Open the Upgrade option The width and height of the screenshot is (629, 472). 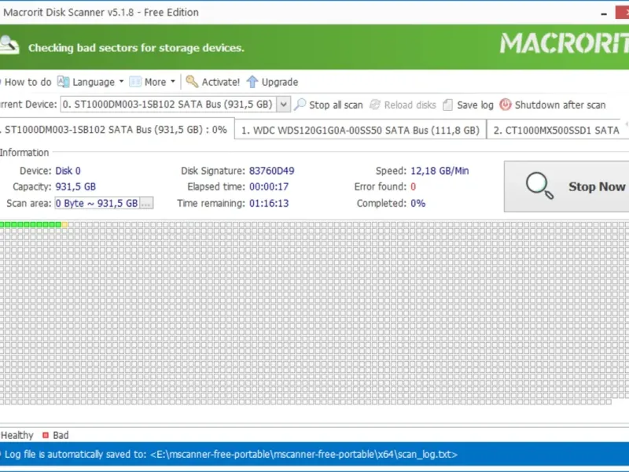(x=280, y=83)
